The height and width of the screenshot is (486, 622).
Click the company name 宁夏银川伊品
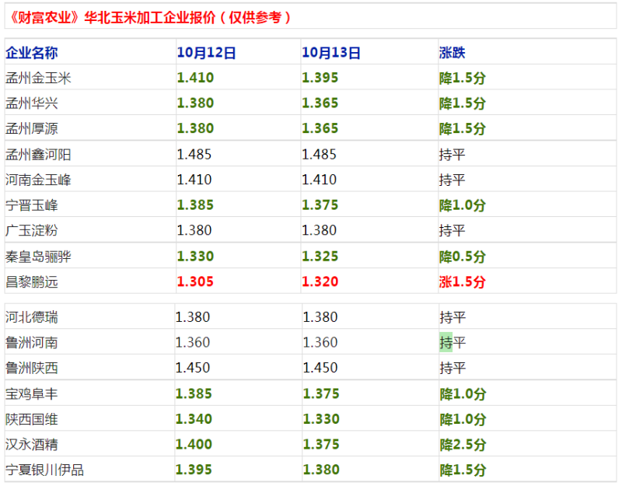[x=45, y=470]
